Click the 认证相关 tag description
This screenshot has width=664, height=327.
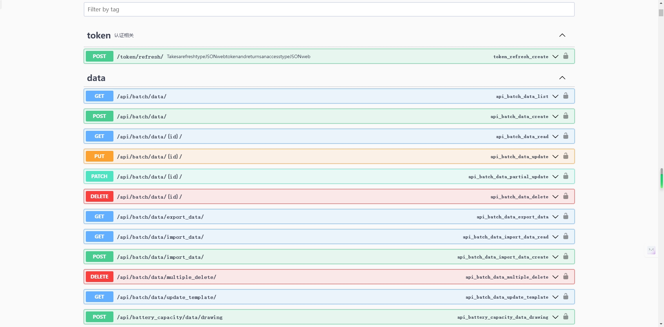pyautogui.click(x=124, y=35)
